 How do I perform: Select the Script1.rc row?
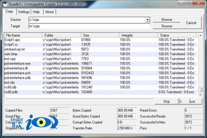[100, 45]
